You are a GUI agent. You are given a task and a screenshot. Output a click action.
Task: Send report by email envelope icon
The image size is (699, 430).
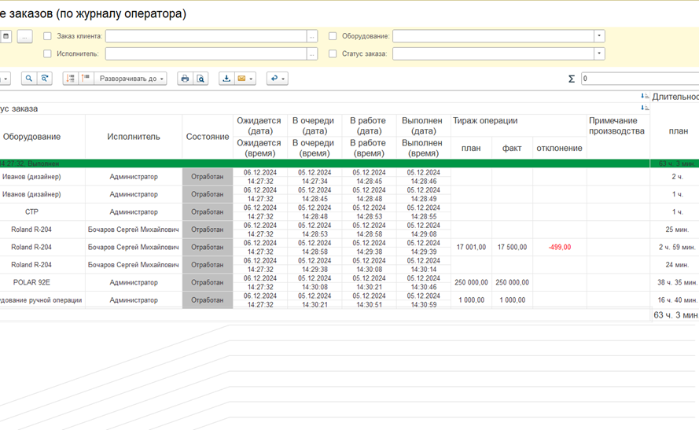pos(242,79)
